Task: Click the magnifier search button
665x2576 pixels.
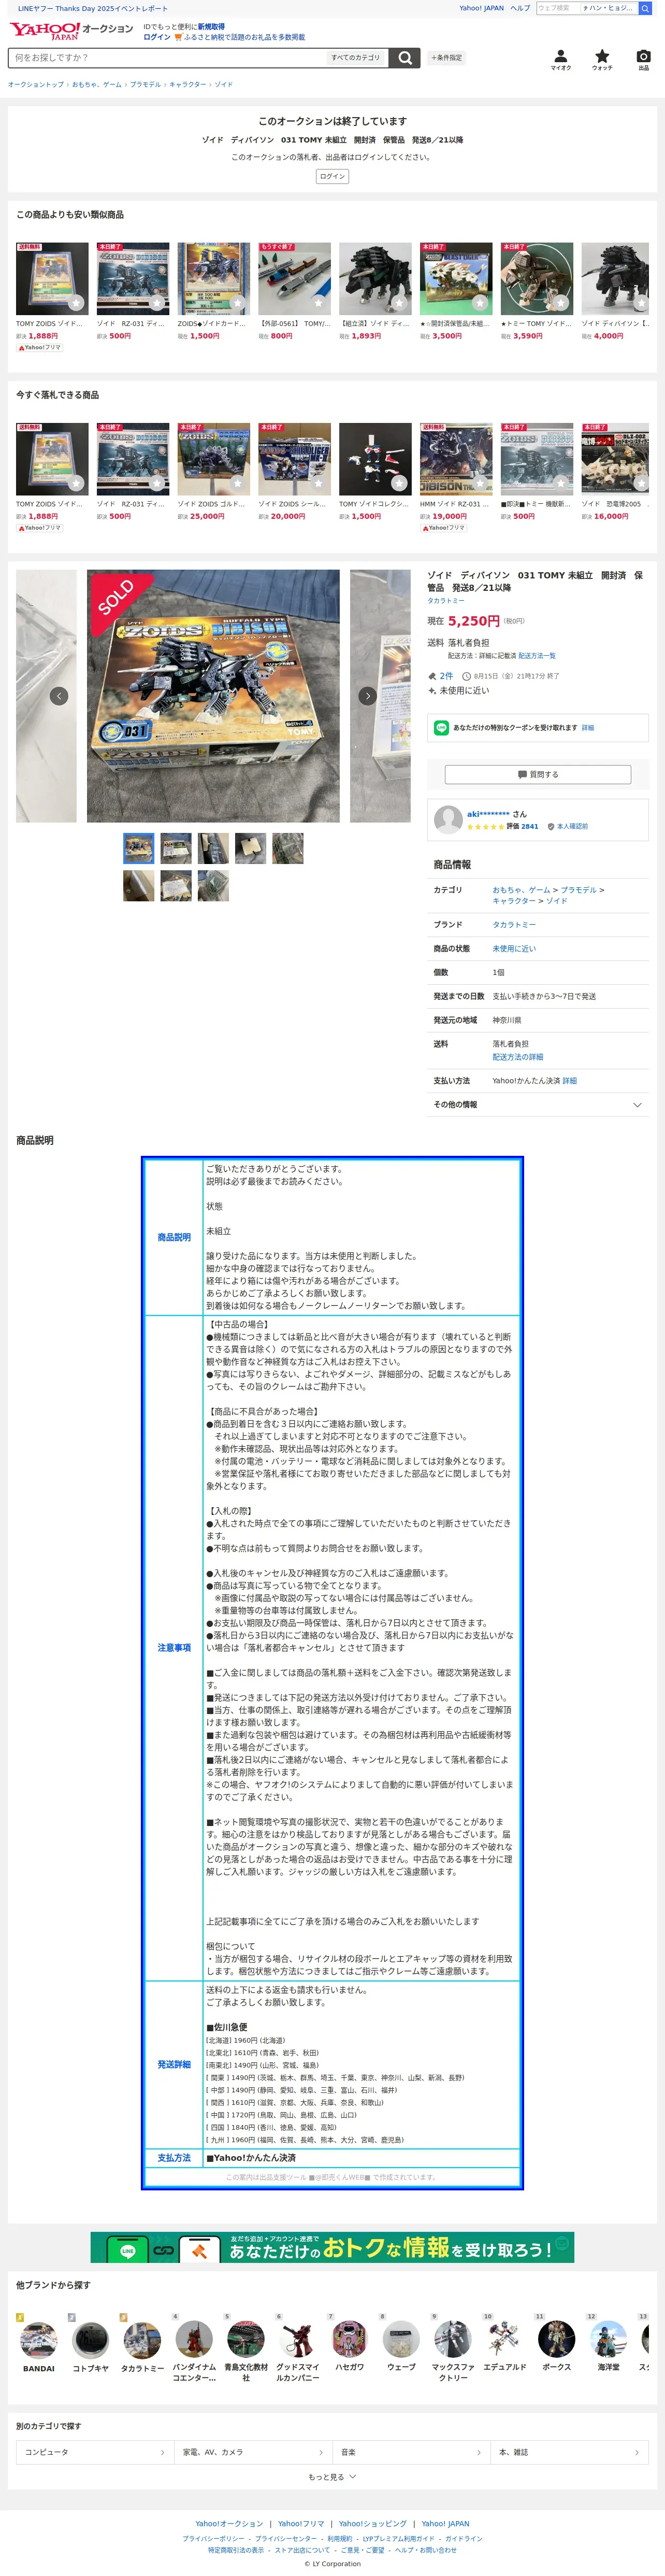Action: pos(404,58)
